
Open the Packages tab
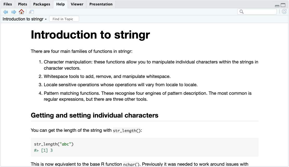(42, 4)
